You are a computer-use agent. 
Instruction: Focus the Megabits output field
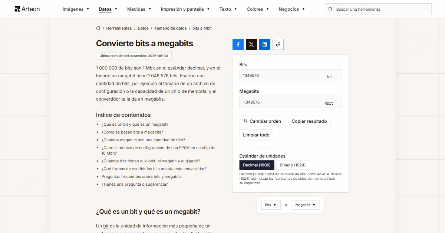point(291,102)
